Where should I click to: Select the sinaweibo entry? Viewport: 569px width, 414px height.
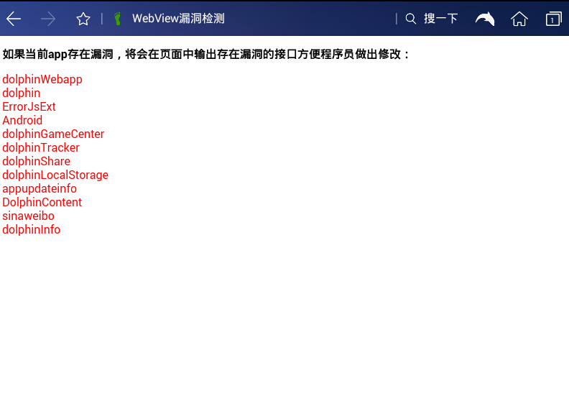[x=28, y=216]
